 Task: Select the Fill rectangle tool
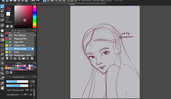2,31
